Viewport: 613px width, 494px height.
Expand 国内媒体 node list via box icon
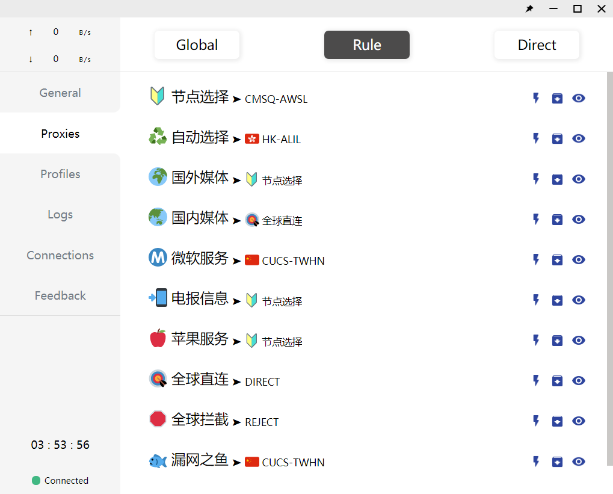tap(557, 219)
